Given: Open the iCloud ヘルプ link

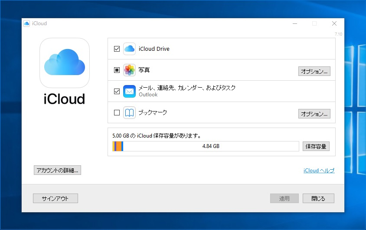Looking at the screenshot, I should click(319, 171).
